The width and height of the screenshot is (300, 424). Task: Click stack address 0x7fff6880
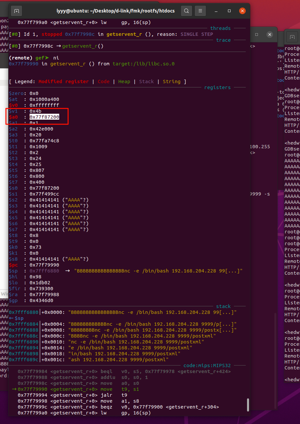click(x=24, y=312)
